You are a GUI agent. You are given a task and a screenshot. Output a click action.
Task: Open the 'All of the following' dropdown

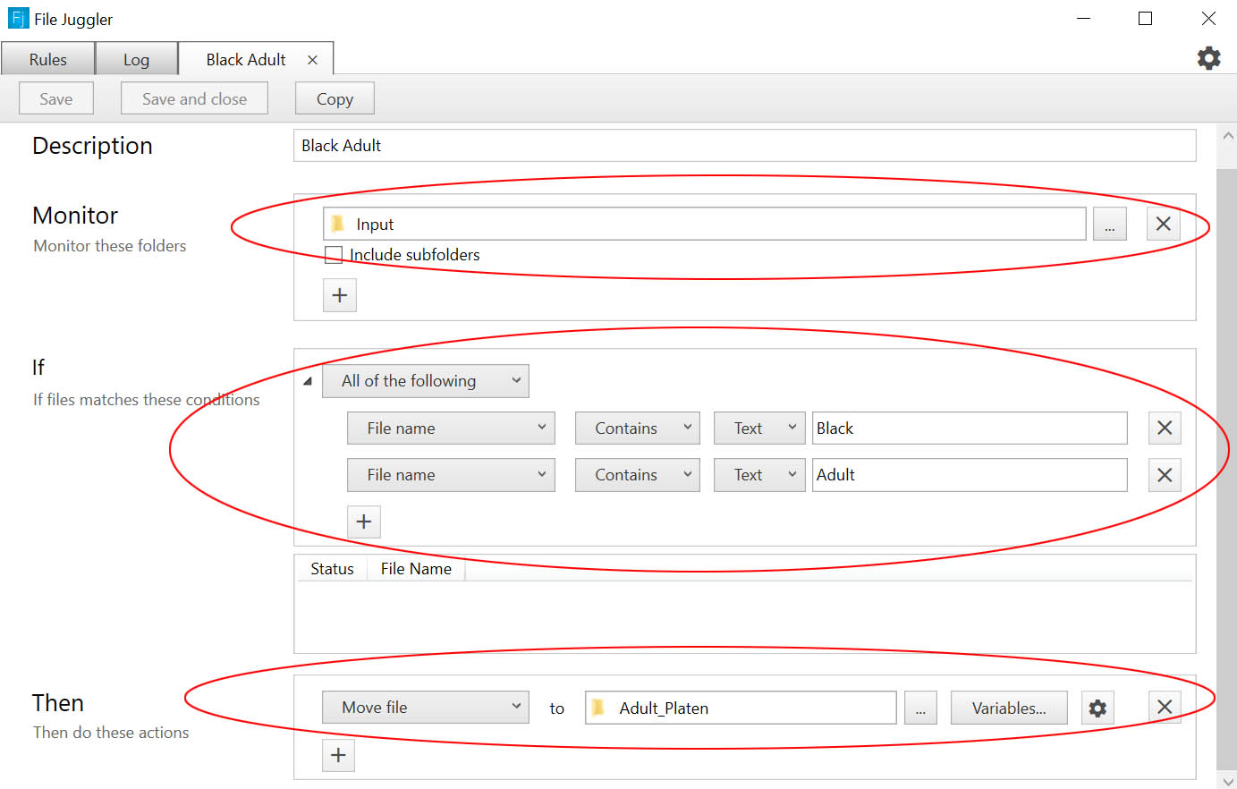click(426, 380)
